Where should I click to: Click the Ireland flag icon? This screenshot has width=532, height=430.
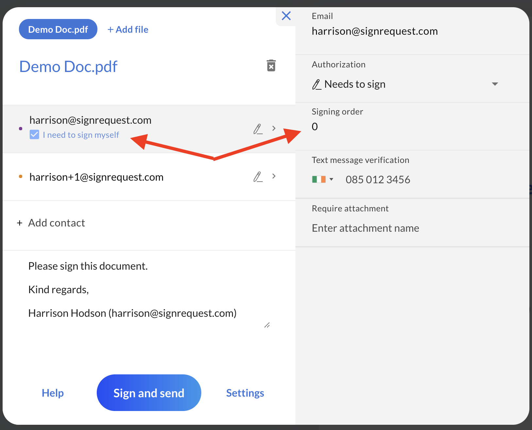tap(319, 179)
